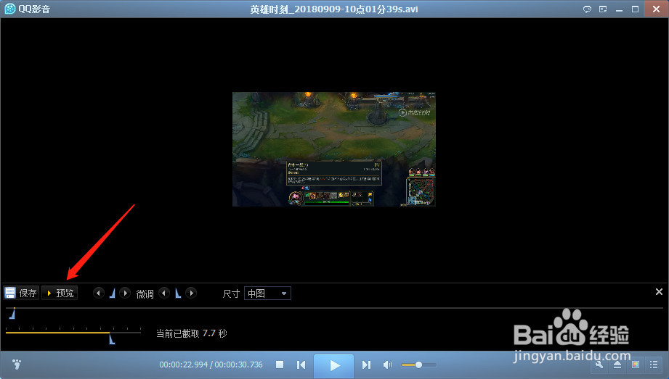Click the 预览 preview button
The image size is (669, 379).
(60, 293)
